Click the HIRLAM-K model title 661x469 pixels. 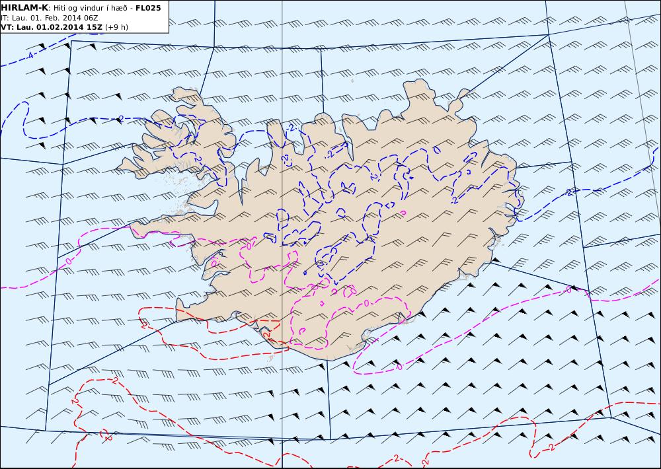coord(24,8)
